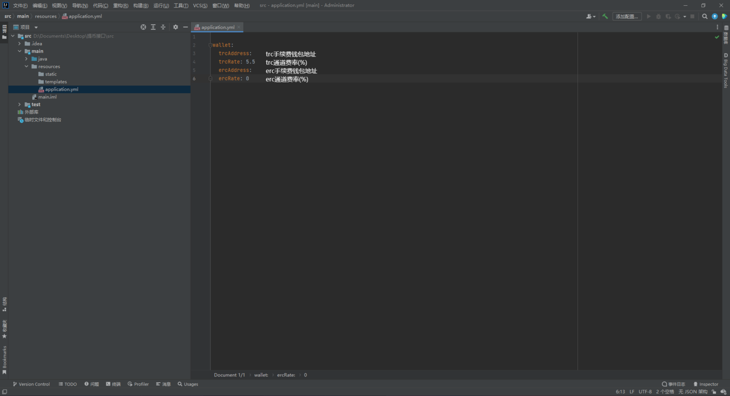
Task: Click the Add Configuration button
Action: point(626,16)
